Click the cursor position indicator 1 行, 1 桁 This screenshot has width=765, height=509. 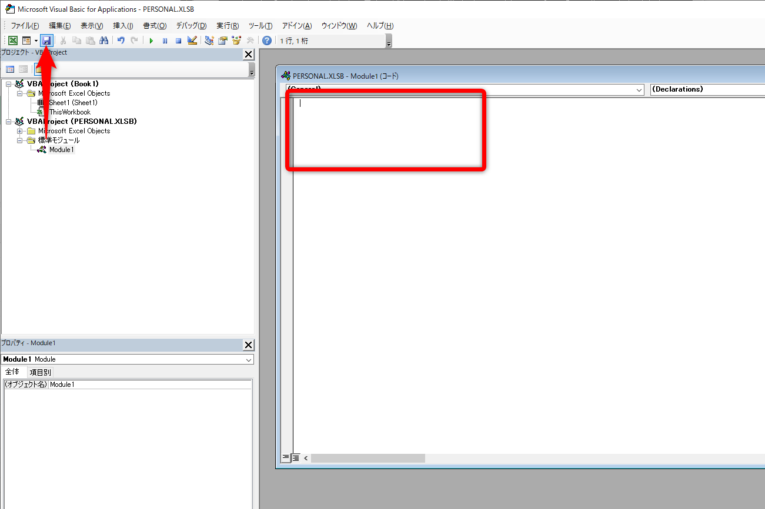(x=294, y=41)
